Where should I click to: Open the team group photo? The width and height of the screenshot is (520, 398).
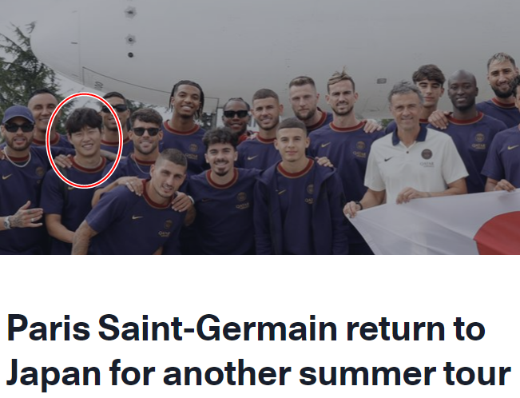pyautogui.click(x=260, y=127)
